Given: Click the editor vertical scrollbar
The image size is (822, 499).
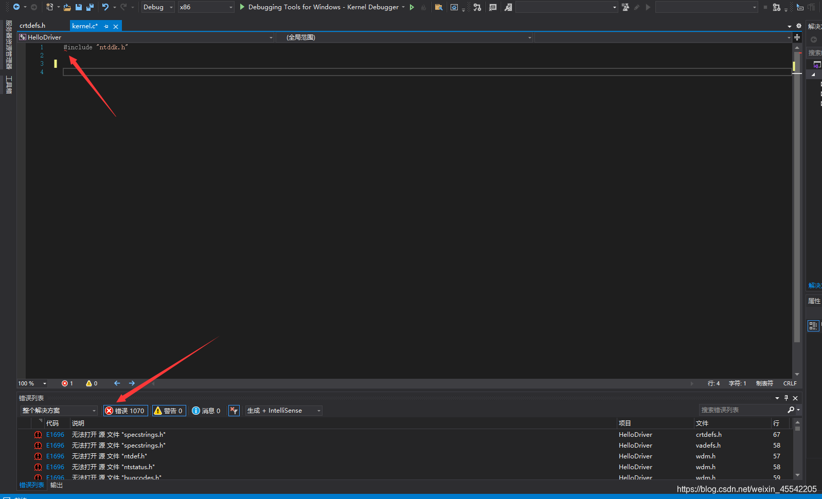Looking at the screenshot, I should tap(797, 211).
